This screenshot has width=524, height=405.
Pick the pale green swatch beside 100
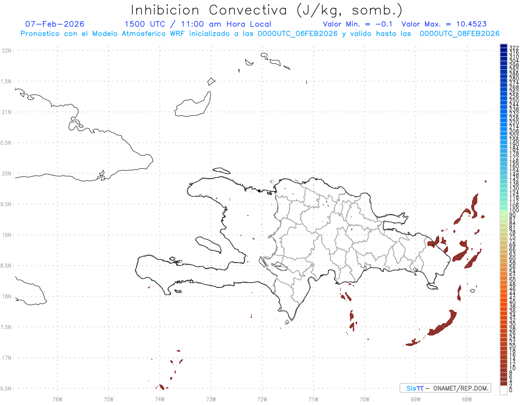pyautogui.click(x=503, y=212)
